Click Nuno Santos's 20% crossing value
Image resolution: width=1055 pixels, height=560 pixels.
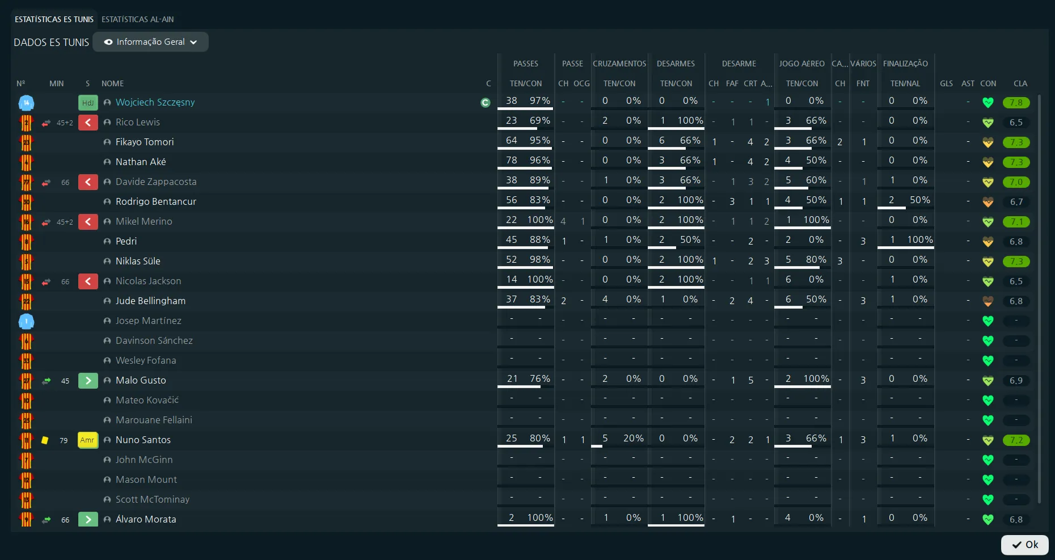click(x=633, y=439)
